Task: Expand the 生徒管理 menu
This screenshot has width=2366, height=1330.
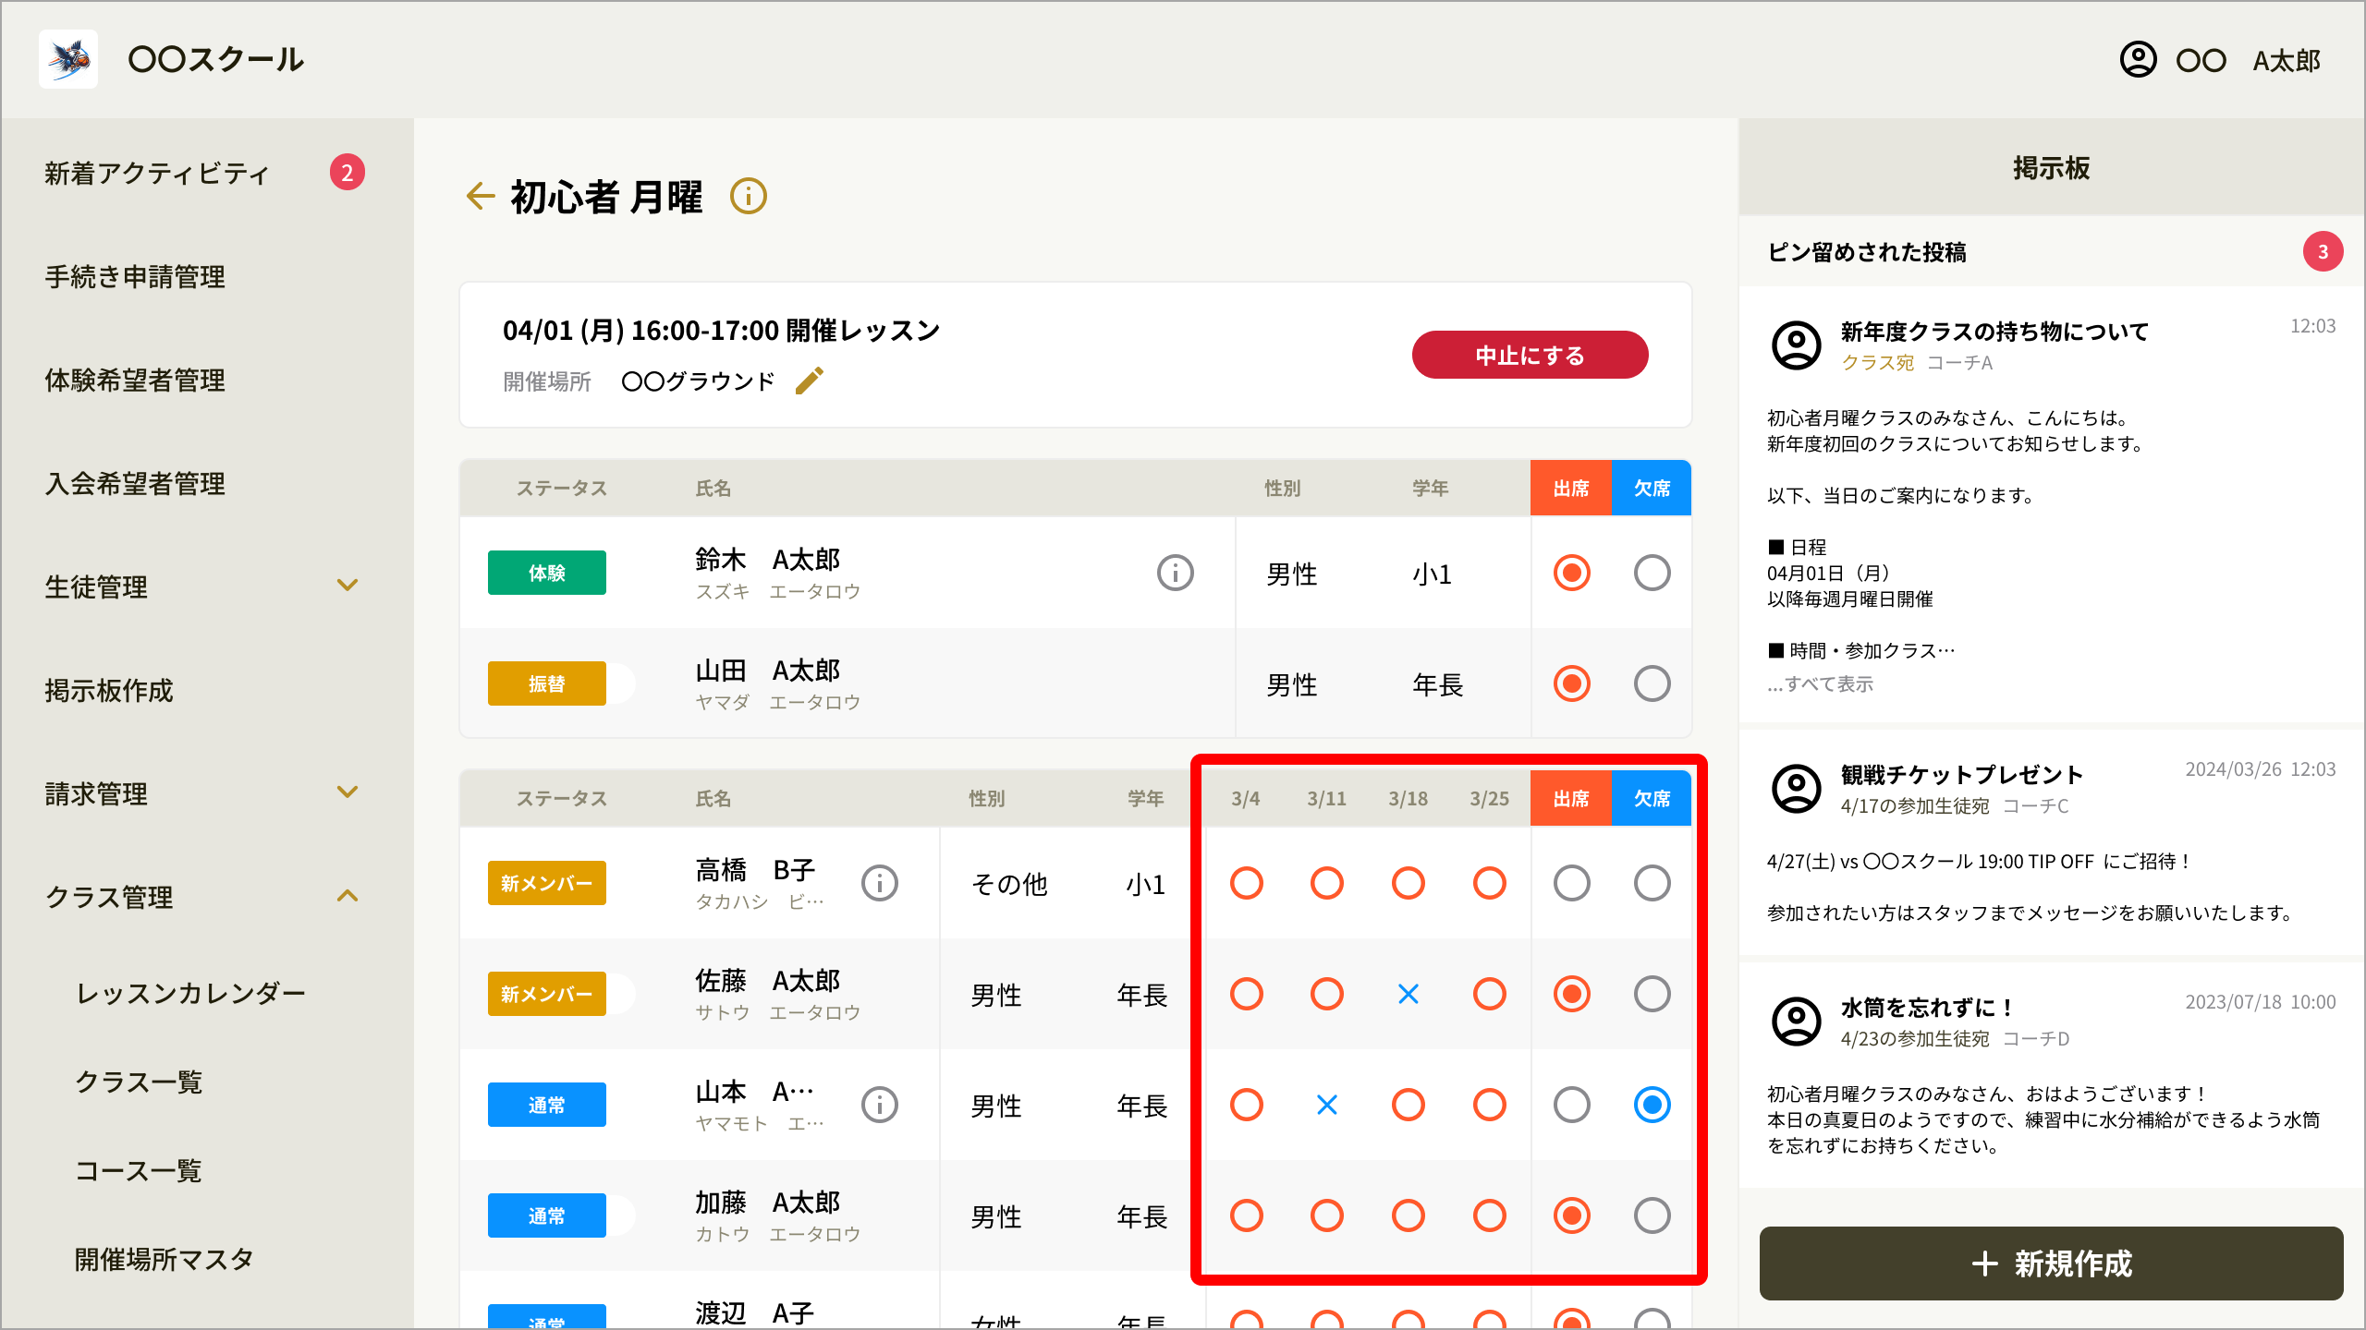Action: 348,586
